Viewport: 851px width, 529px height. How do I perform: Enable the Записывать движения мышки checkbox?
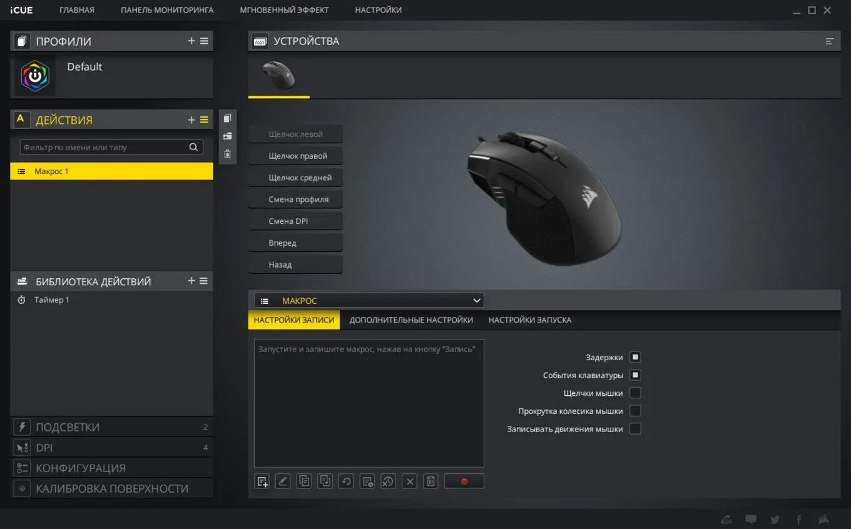point(635,429)
